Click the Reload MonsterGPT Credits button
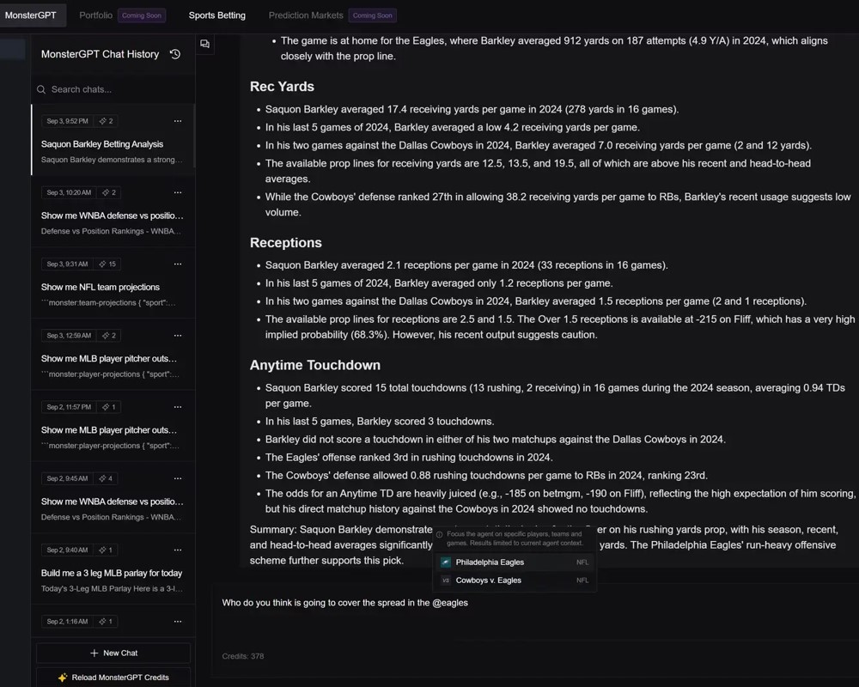 coord(113,677)
